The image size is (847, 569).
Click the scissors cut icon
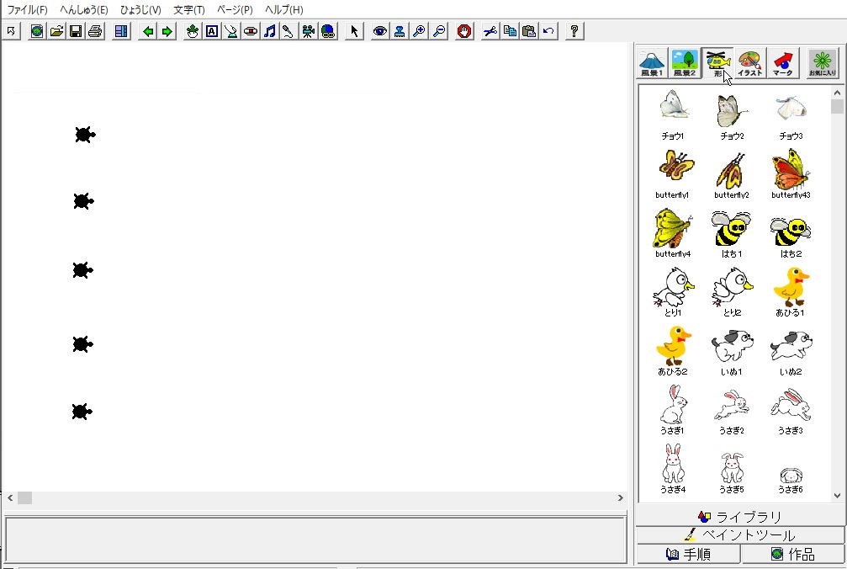490,31
